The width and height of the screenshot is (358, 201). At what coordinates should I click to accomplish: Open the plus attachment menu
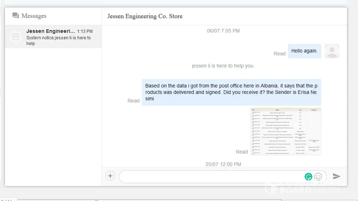110,176
